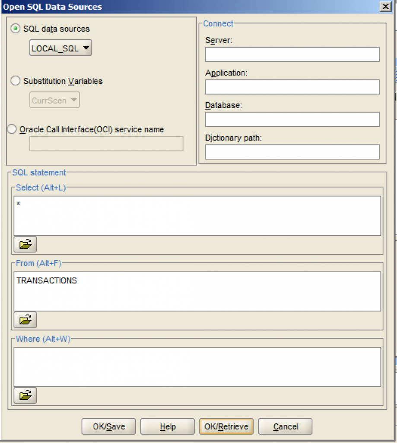
Task: Click in the Application input field
Action: coord(292,87)
